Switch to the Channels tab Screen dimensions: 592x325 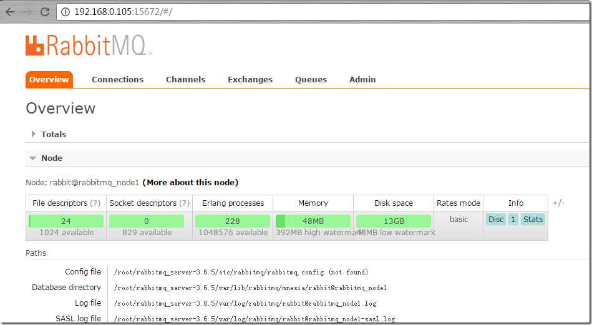185,80
